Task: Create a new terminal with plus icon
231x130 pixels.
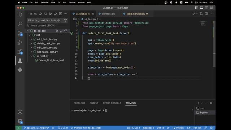Action: click(x=199, y=103)
